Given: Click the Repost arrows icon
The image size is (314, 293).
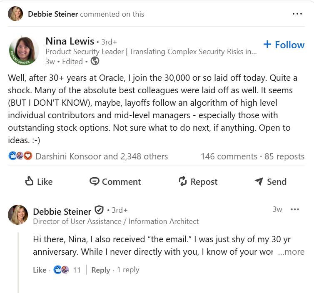Looking at the screenshot, I should (183, 181).
